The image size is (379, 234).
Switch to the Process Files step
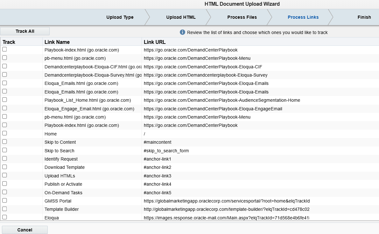[x=242, y=17]
